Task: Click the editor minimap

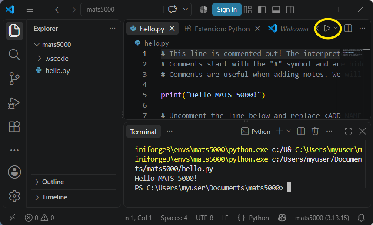Action: click(x=353, y=52)
